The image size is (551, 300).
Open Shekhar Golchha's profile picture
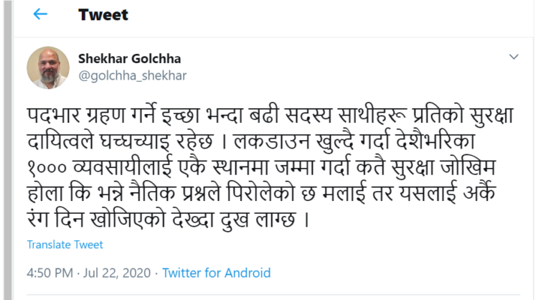click(48, 67)
